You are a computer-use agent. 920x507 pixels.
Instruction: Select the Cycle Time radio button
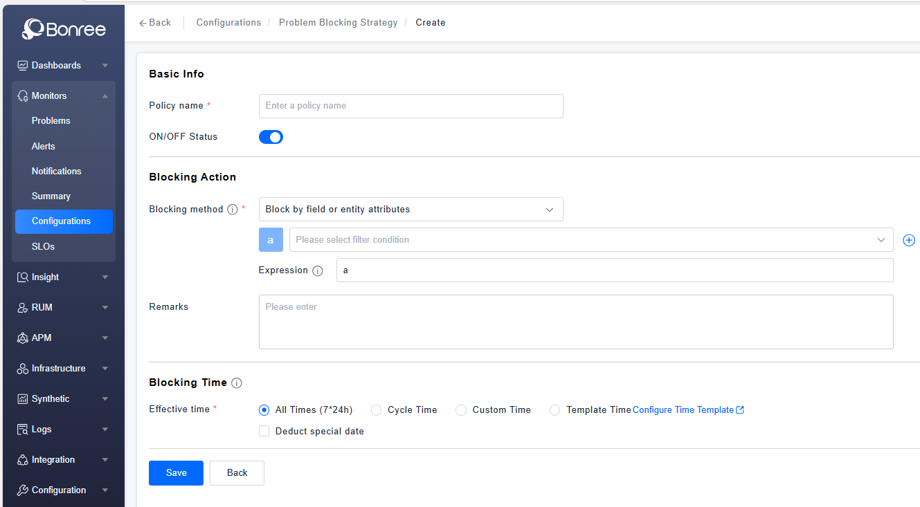coord(377,410)
